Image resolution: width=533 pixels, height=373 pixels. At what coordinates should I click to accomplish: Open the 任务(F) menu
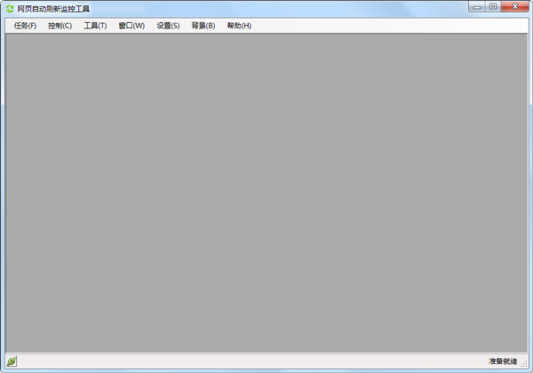pyautogui.click(x=25, y=26)
